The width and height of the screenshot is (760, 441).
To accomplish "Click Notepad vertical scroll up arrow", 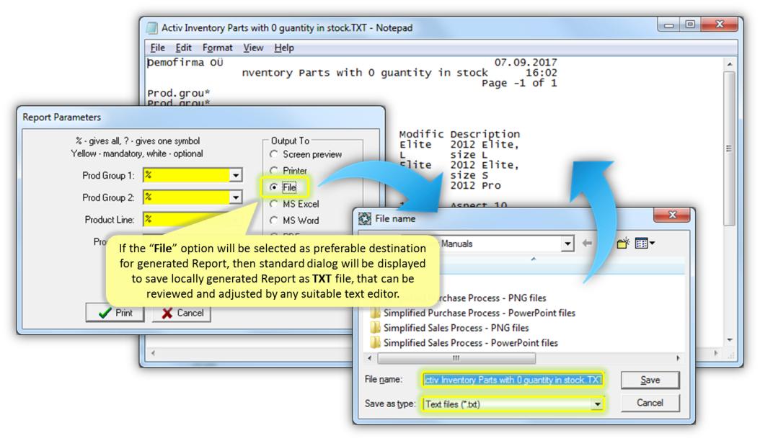I will (730, 64).
